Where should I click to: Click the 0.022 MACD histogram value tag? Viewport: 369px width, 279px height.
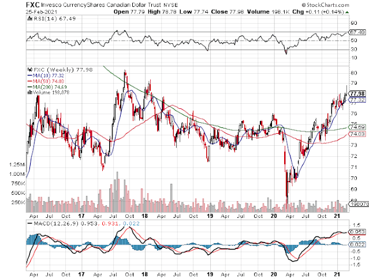357,244
